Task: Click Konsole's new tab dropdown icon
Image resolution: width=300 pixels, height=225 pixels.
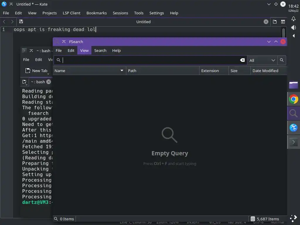Action: [24, 82]
